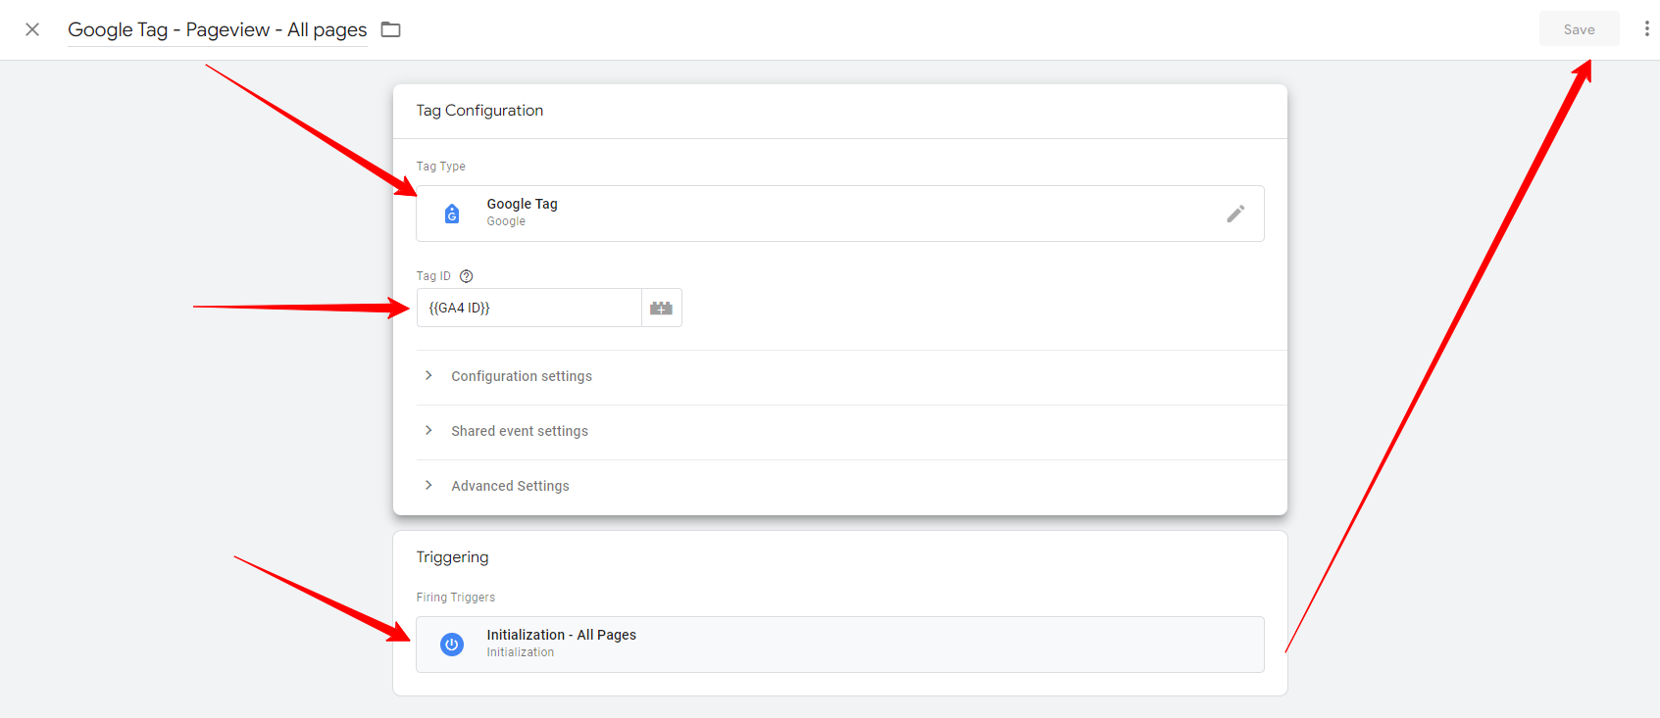
Task: Click the Shared event settings label
Action: [520, 431]
